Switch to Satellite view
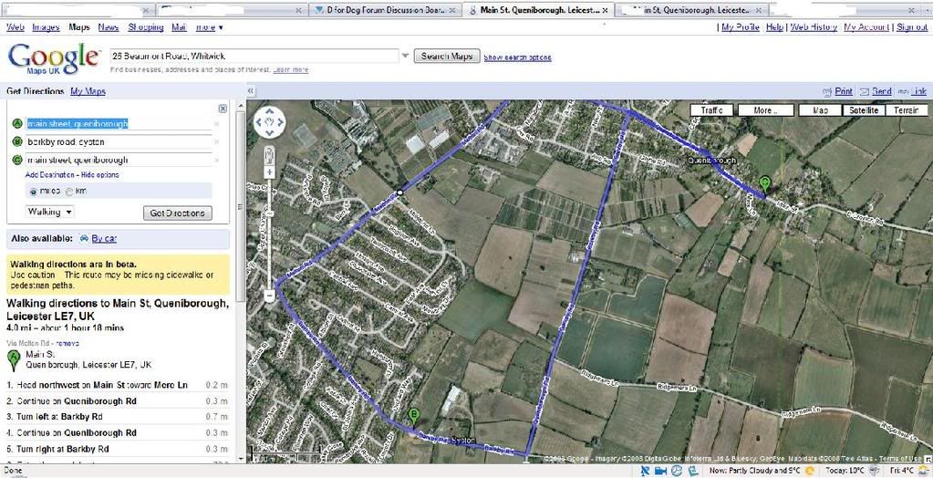 tap(864, 110)
